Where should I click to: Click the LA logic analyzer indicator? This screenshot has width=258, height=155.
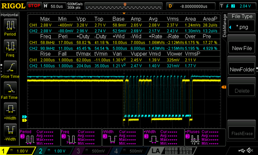click(x=156, y=151)
